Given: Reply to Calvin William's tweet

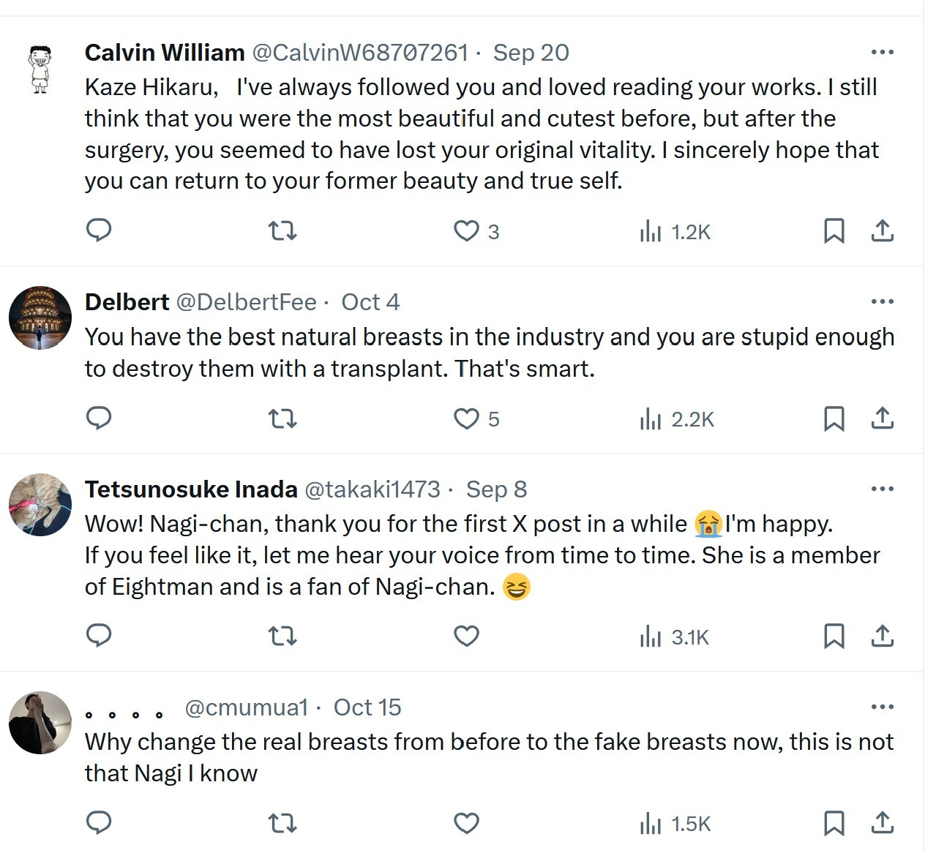Looking at the screenshot, I should point(99,230).
